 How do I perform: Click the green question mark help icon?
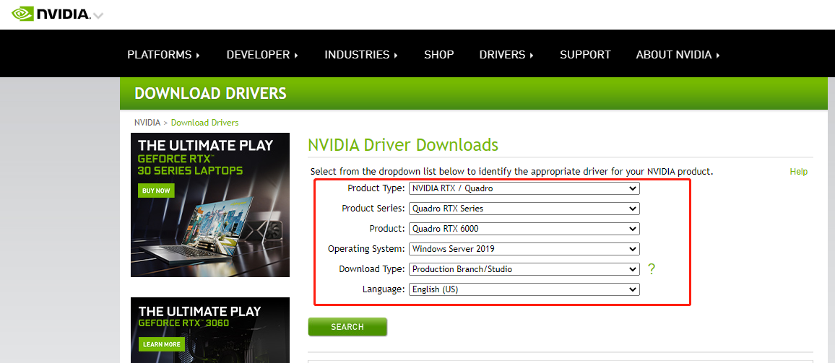652,269
